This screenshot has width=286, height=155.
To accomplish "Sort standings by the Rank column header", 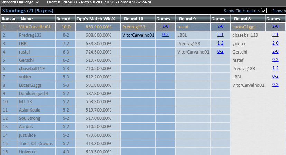I will (x=9, y=19).
